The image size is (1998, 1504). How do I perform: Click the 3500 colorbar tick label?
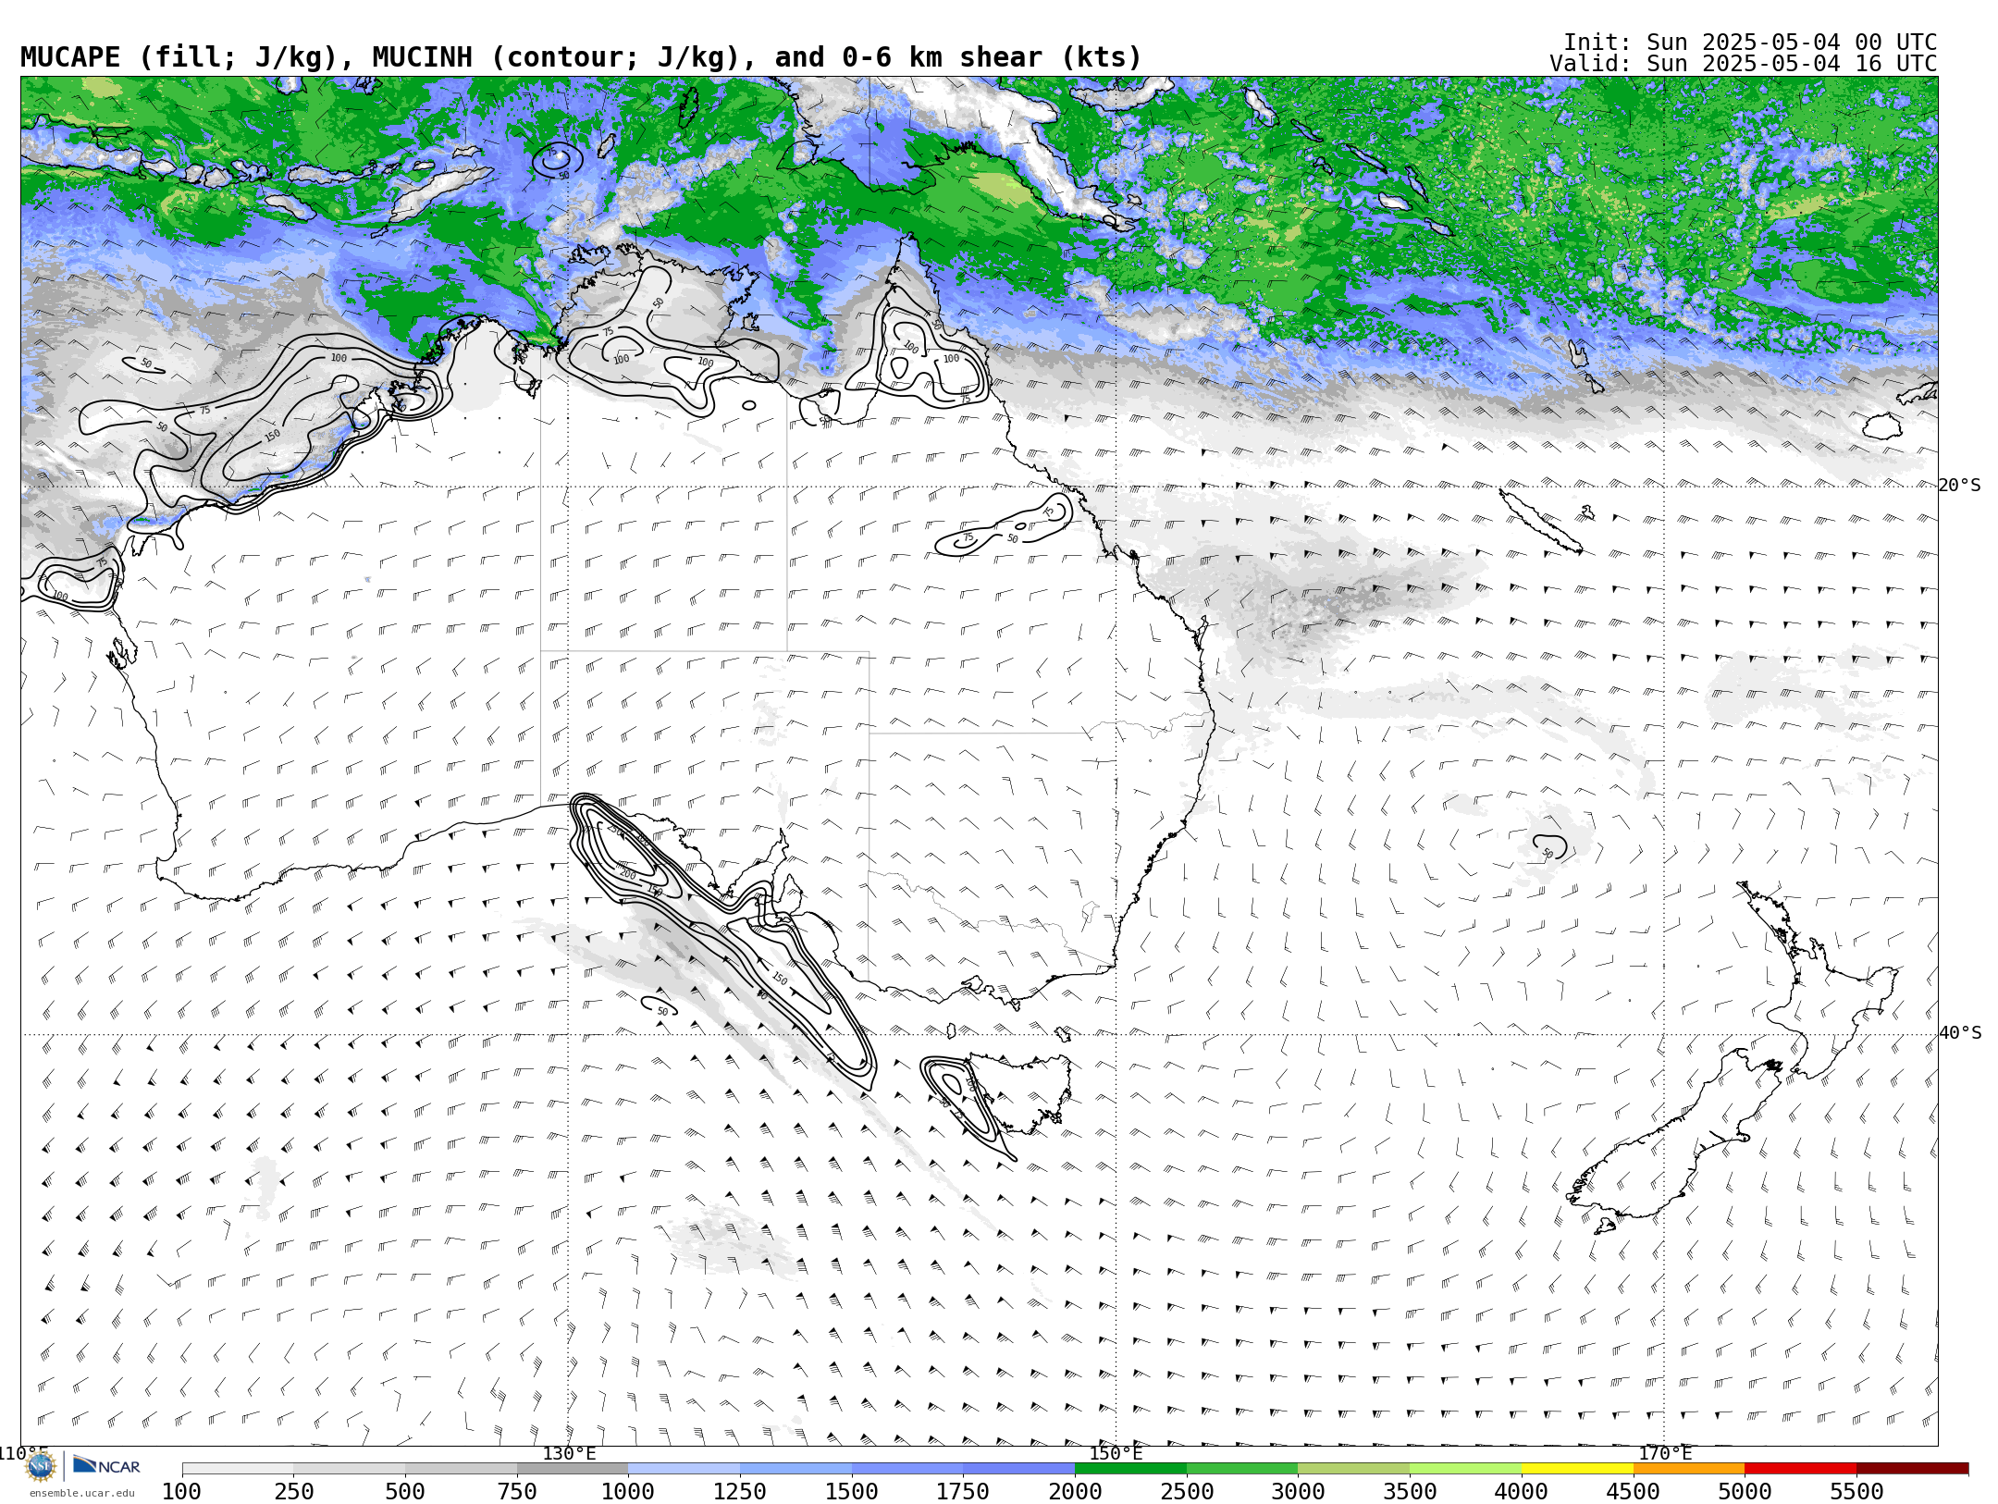pos(1410,1492)
